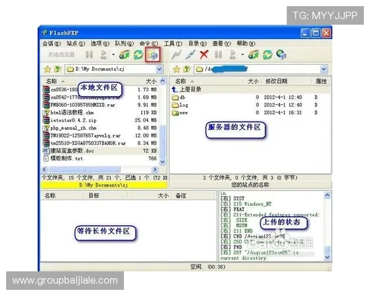The width and height of the screenshot is (370, 296).
Task: Click local list scroll up arrow
Action: 163,81
